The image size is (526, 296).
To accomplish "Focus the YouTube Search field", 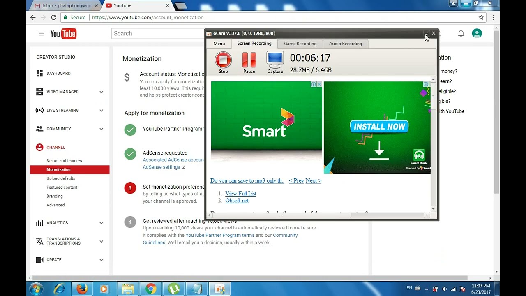I will point(158,33).
